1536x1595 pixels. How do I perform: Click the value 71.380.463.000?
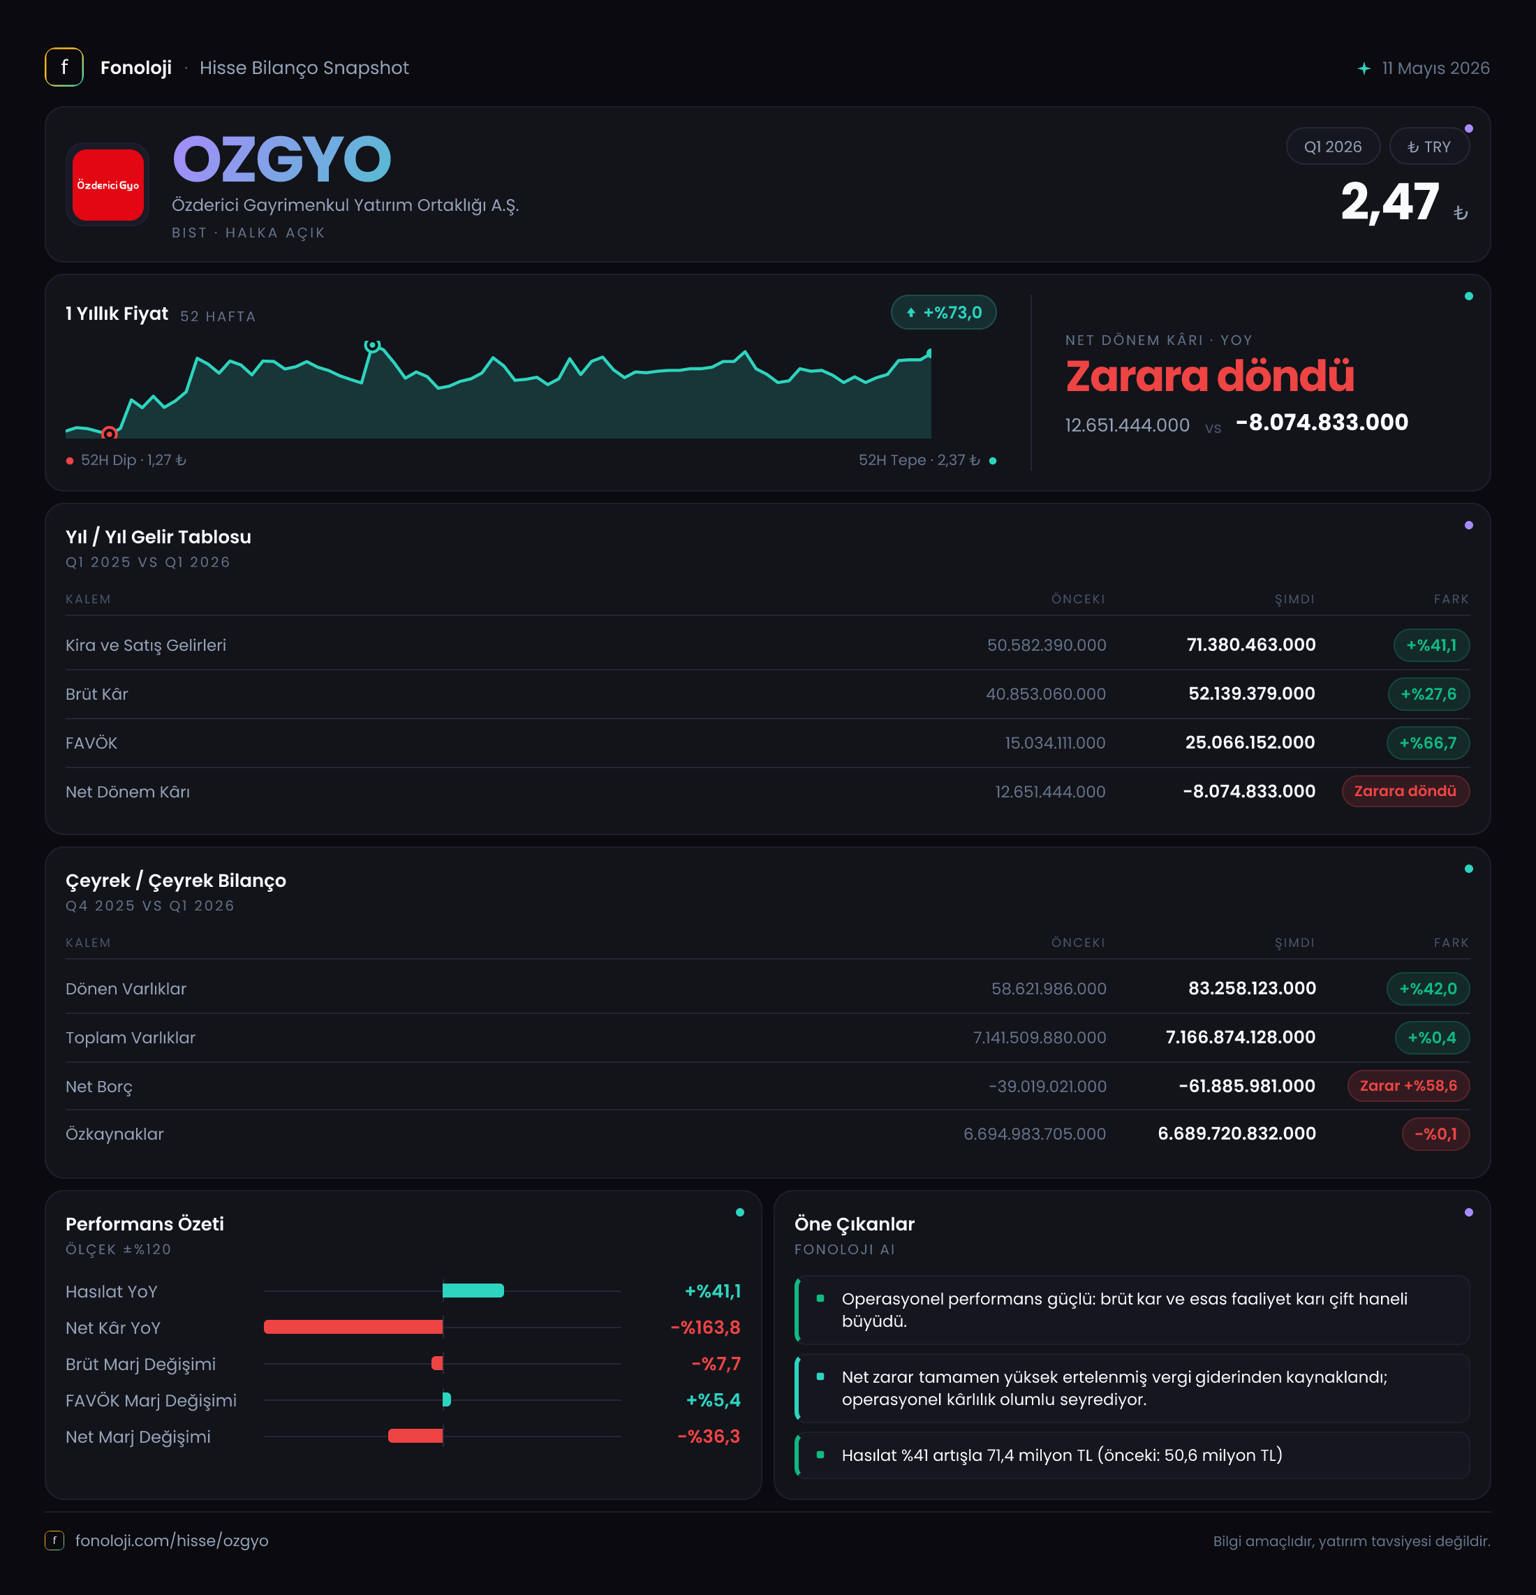coord(1251,645)
